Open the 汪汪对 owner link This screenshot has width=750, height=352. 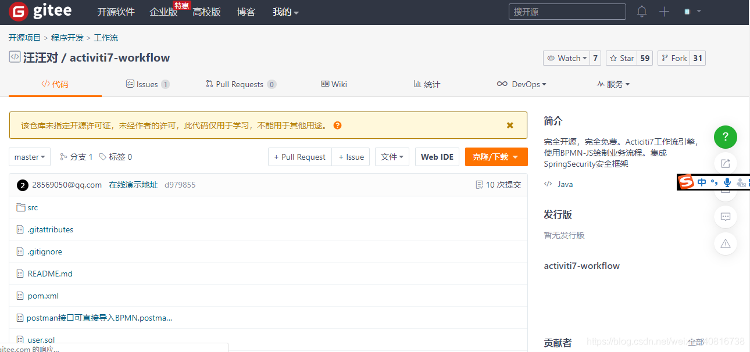[x=40, y=58]
